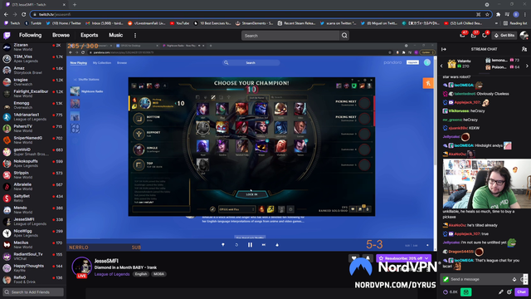Open Fairlight_Excalibur channel in sidebar
Viewport: 531px width, 299px height.
(x=32, y=94)
